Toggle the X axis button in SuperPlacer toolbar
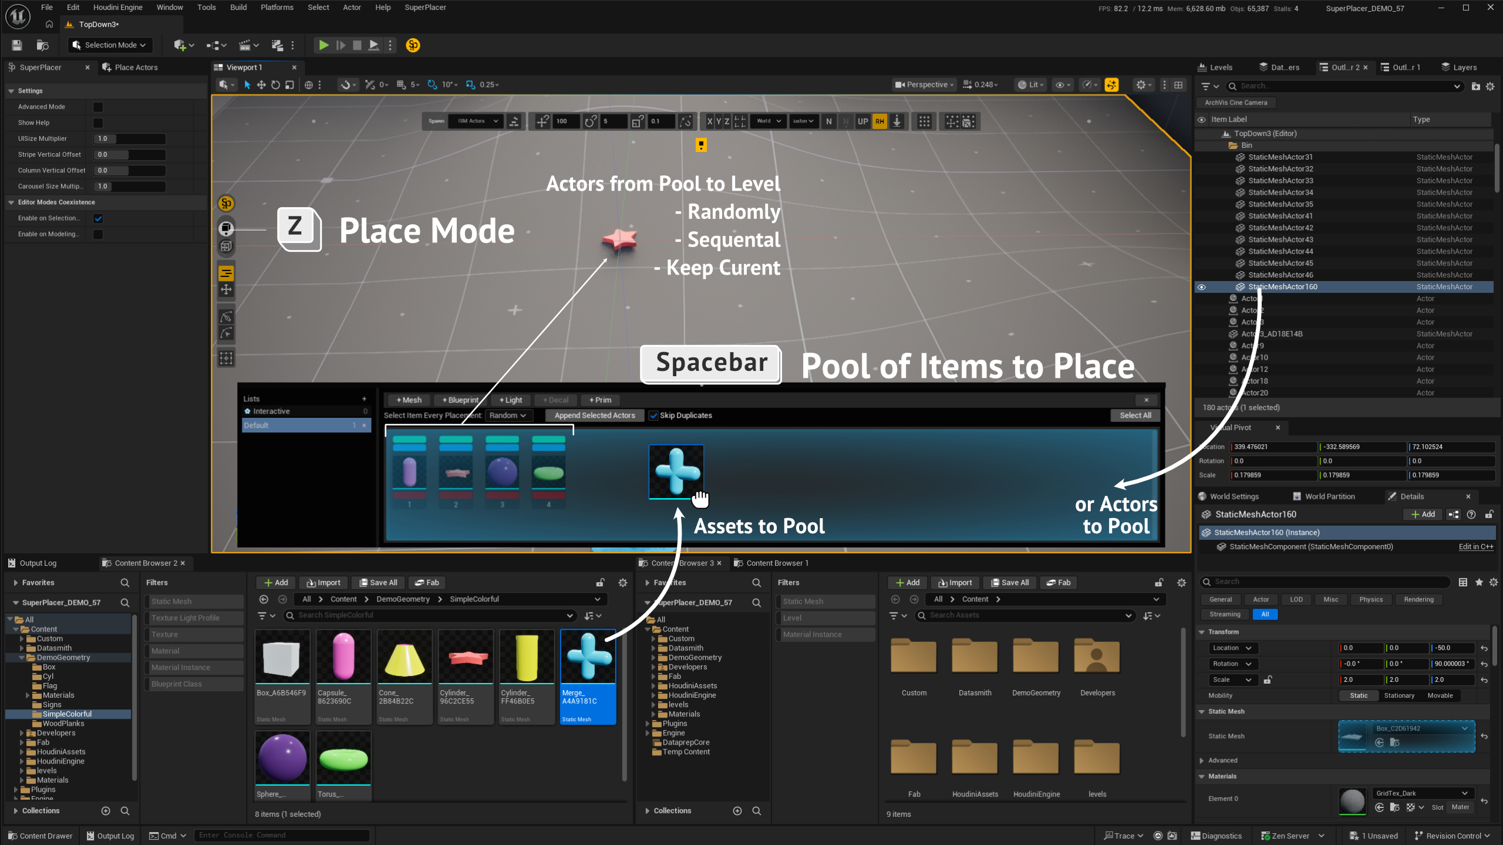1503x845 pixels. tap(710, 121)
